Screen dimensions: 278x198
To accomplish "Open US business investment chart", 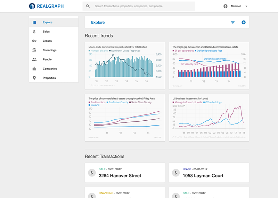I will coord(209,117).
